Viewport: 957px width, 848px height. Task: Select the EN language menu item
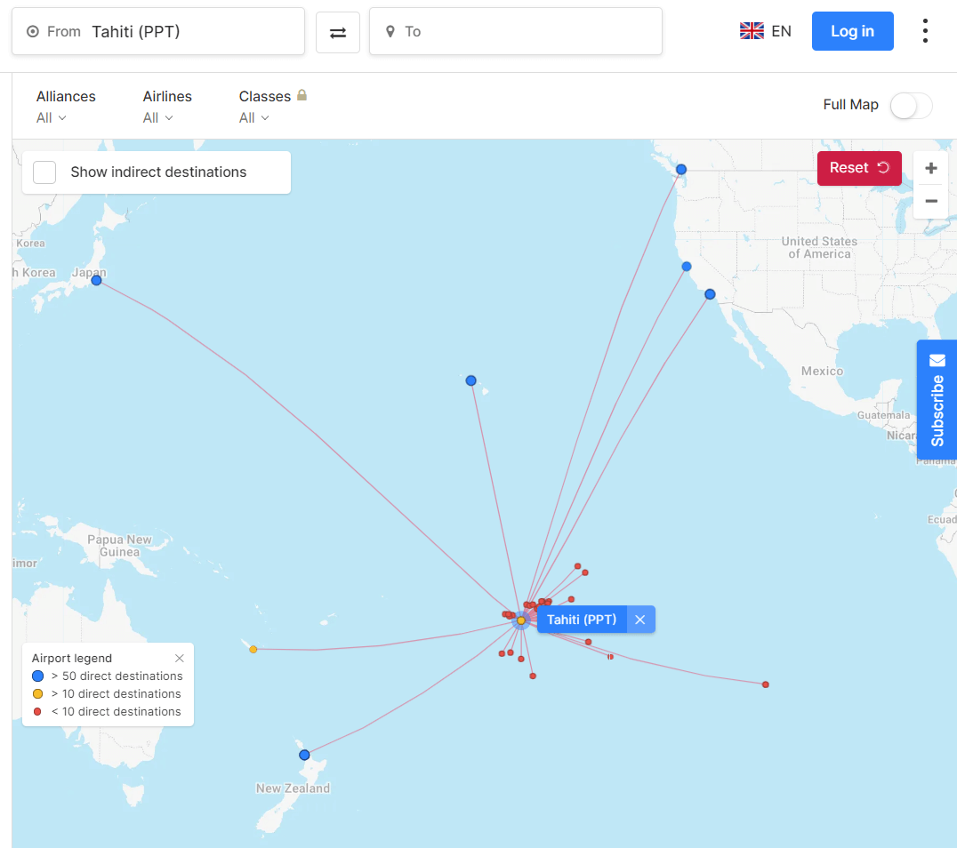click(x=781, y=30)
